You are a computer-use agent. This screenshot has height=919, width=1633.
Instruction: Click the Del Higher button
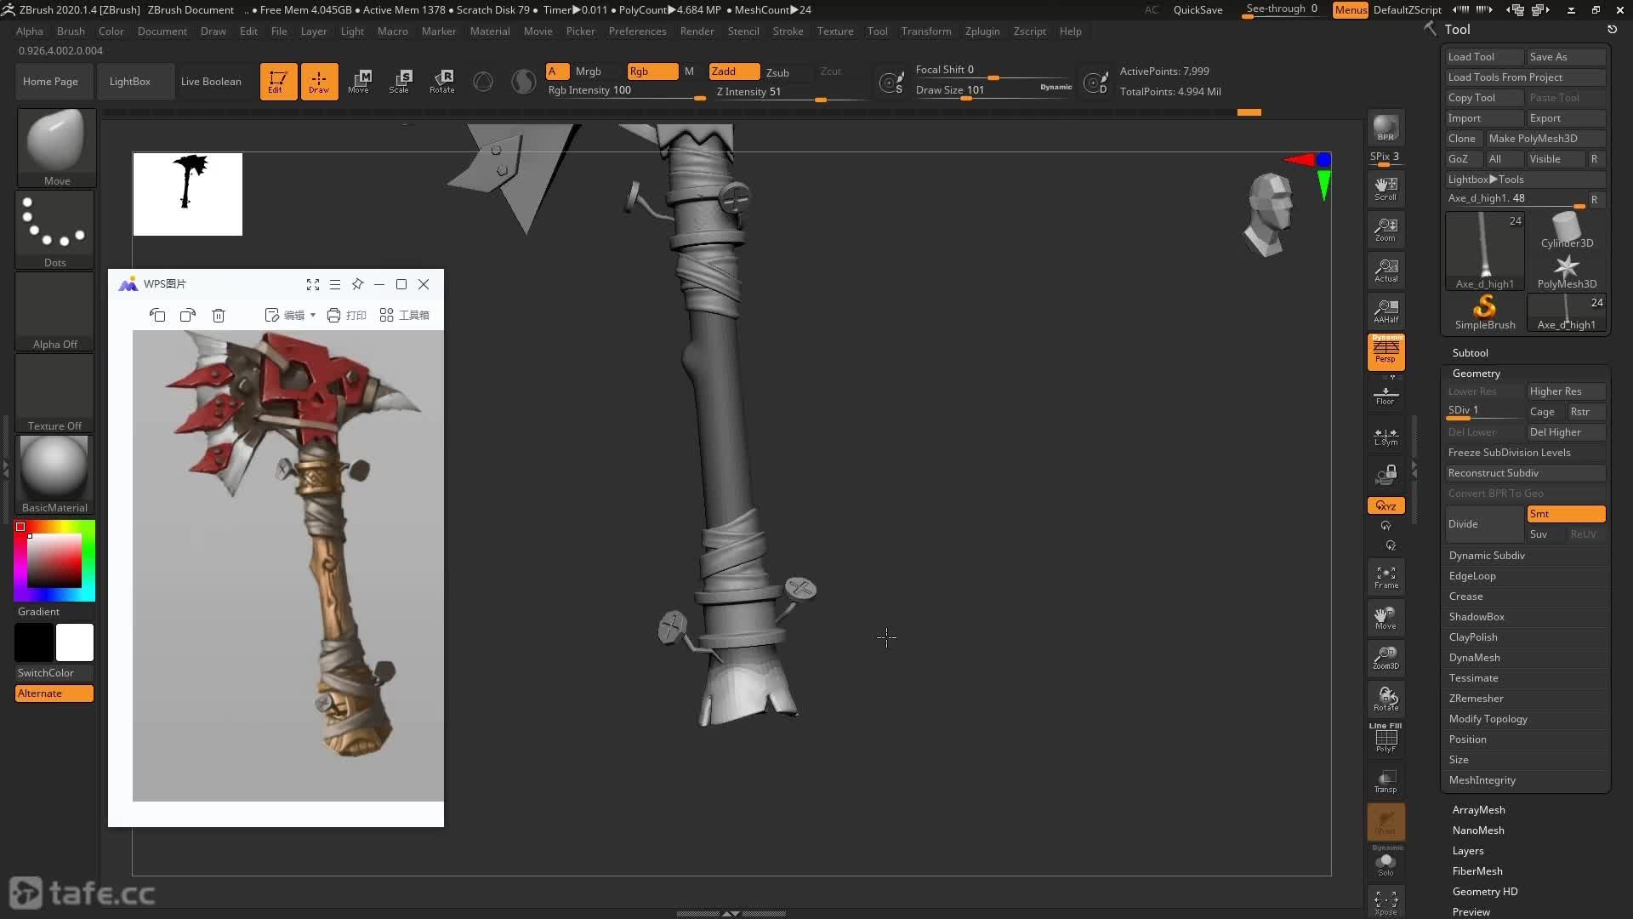click(x=1566, y=432)
